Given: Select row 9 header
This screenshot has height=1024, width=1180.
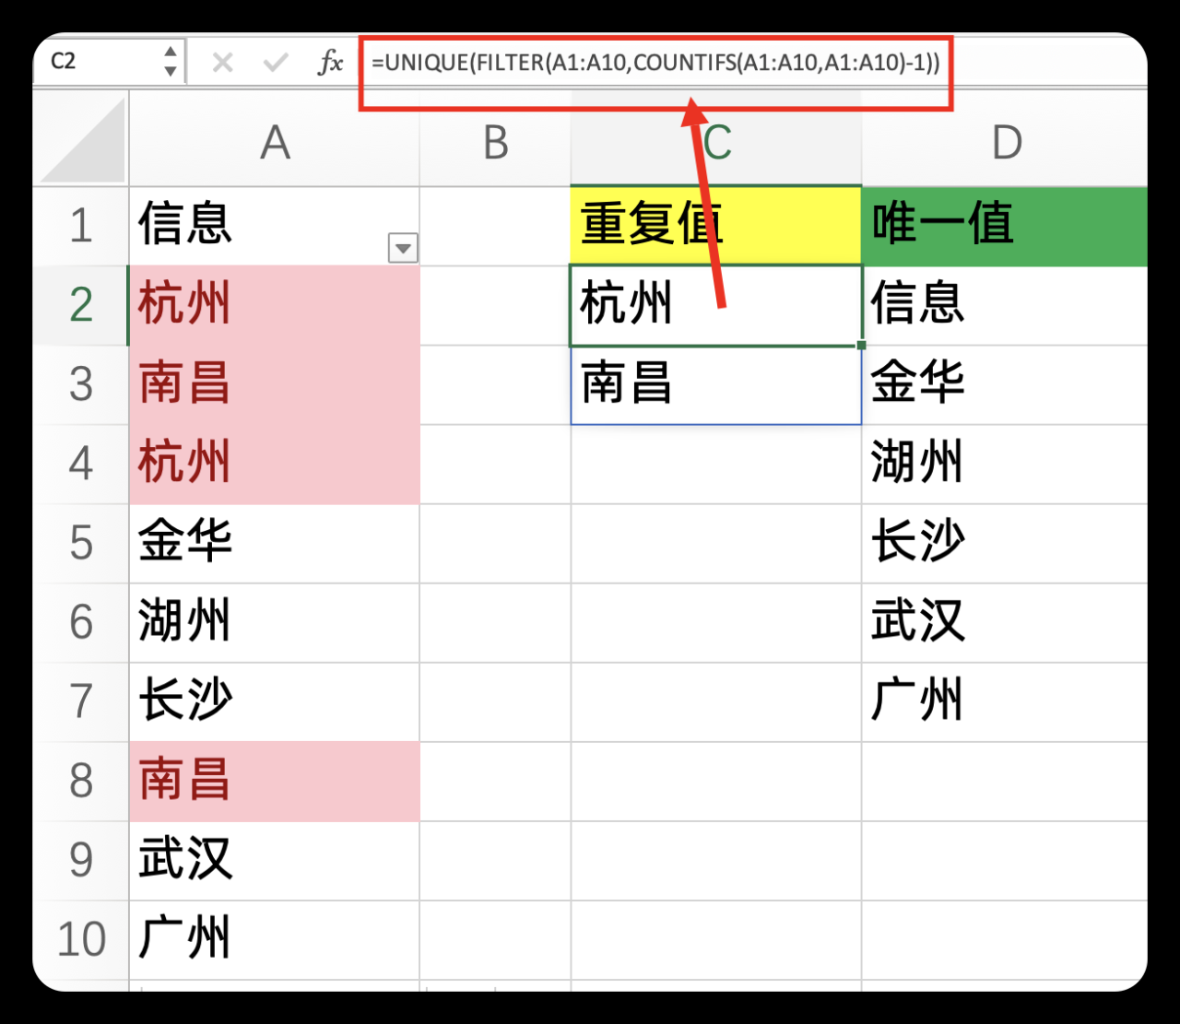Looking at the screenshot, I should pos(81,860).
